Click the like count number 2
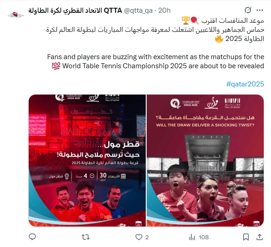 click(147, 237)
